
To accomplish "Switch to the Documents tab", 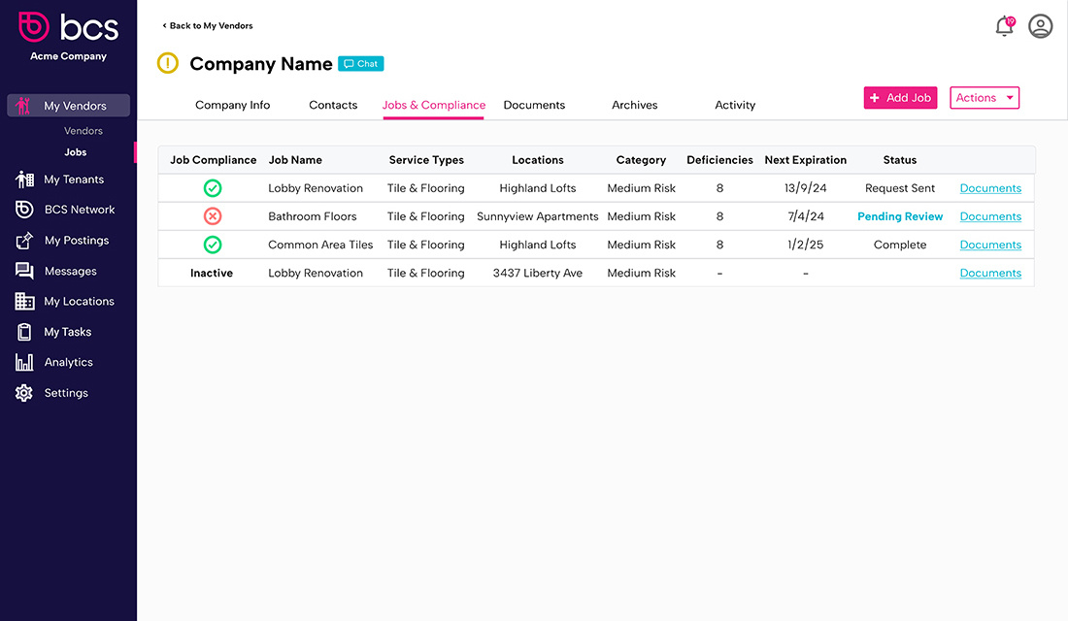I will (x=534, y=105).
